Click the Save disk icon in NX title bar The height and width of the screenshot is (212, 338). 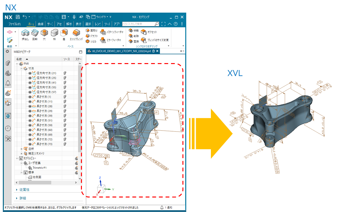click(18, 17)
